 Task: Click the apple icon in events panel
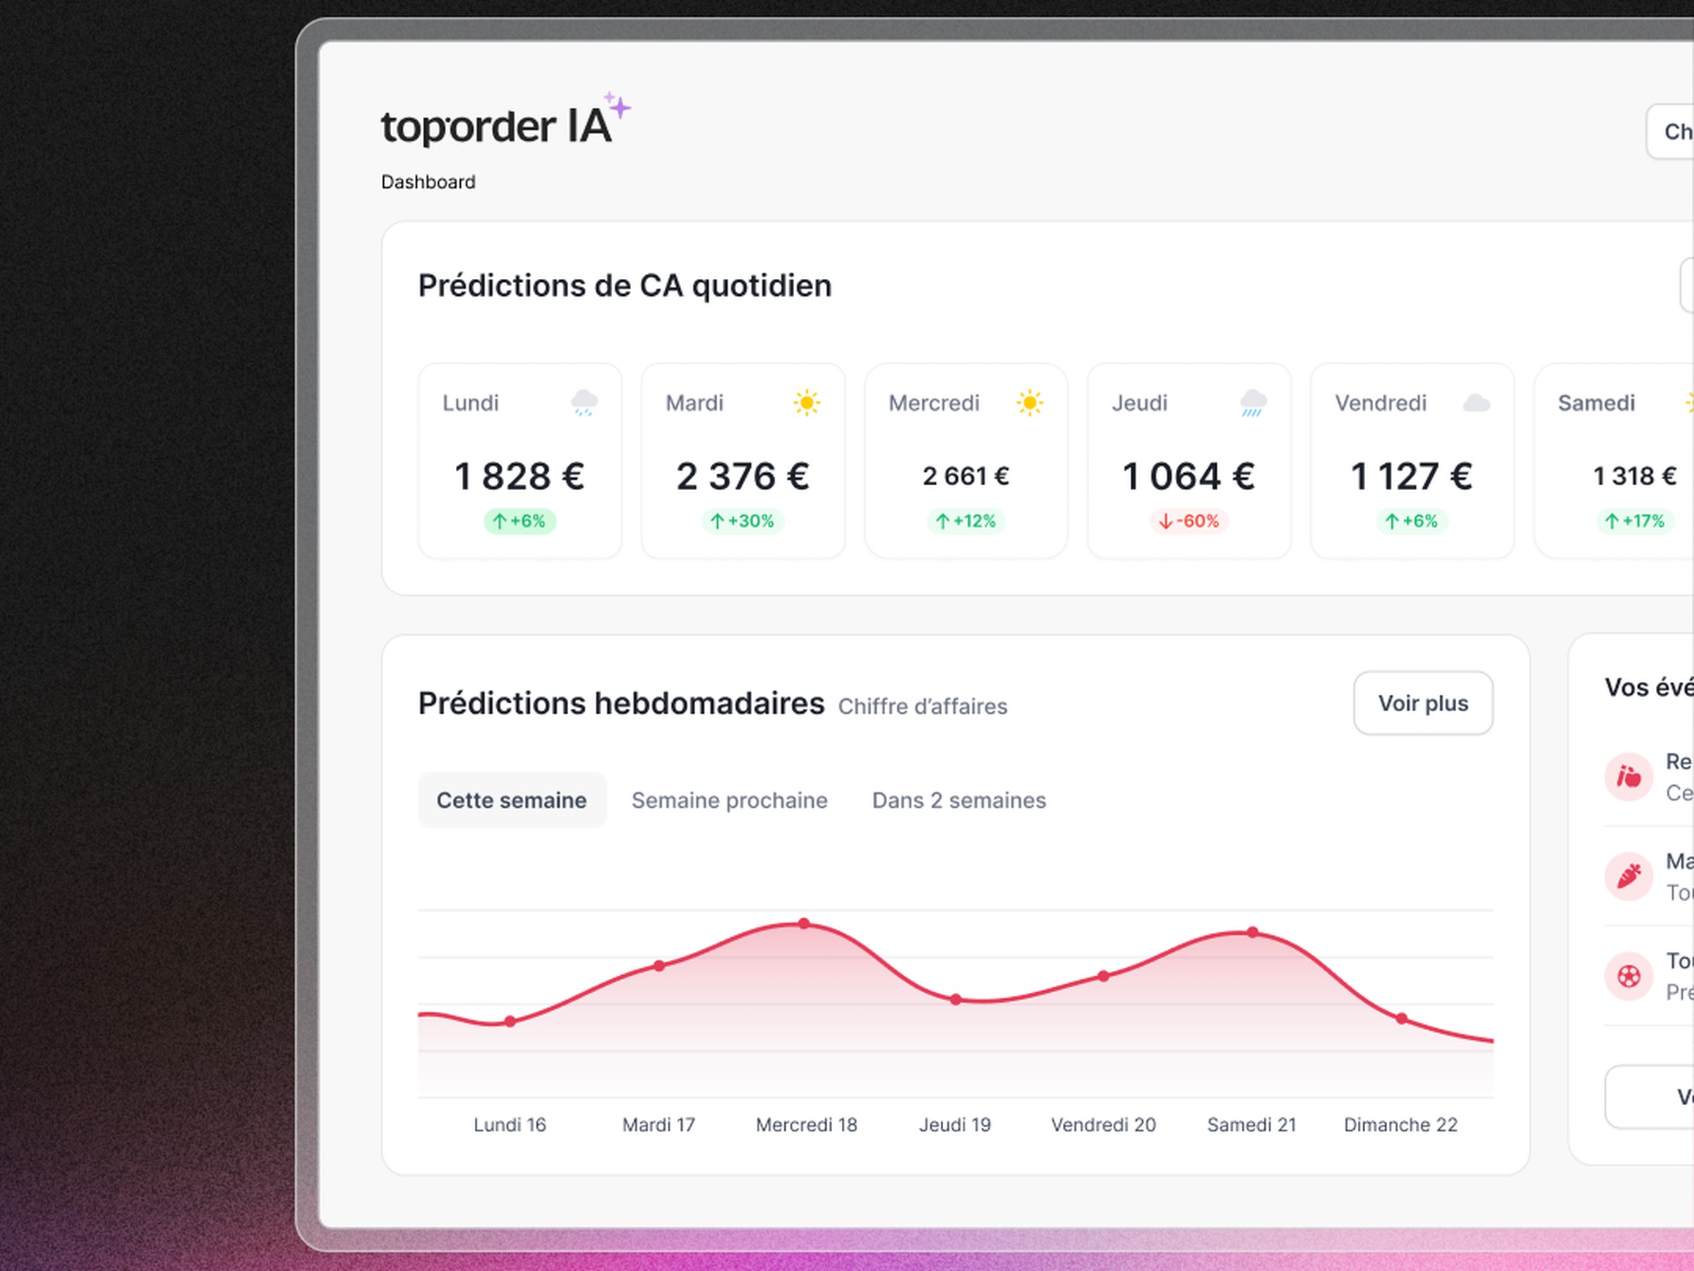pos(1628,777)
